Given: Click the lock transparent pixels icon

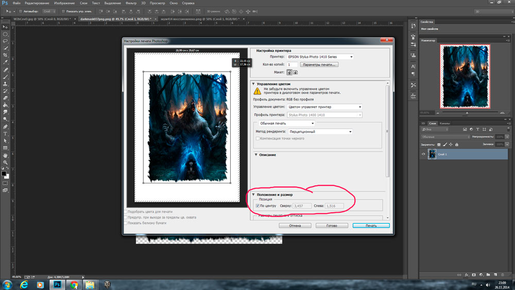Looking at the screenshot, I should [439, 145].
